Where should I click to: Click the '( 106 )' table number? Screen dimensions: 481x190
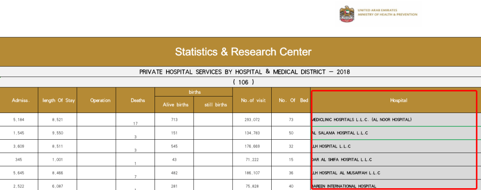click(243, 82)
